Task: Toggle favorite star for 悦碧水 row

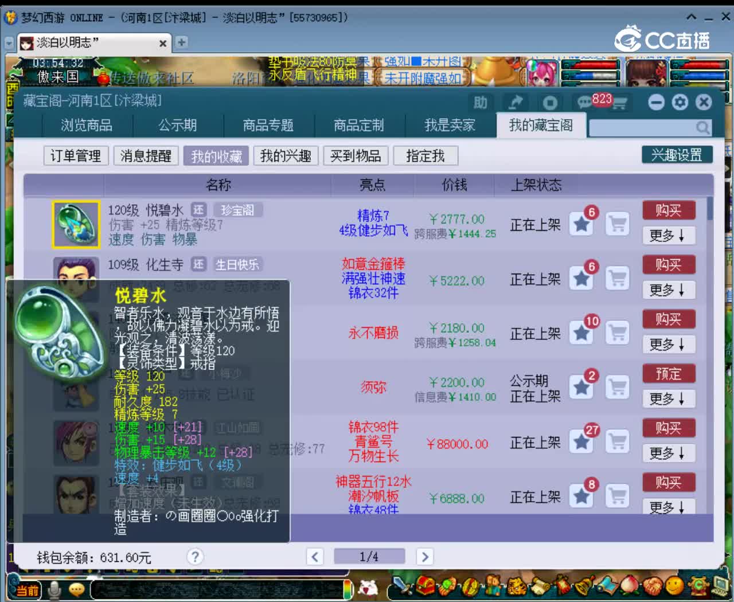Action: click(x=582, y=224)
